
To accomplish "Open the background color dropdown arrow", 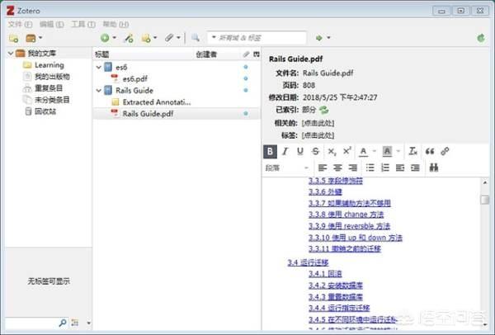I will point(398,151).
